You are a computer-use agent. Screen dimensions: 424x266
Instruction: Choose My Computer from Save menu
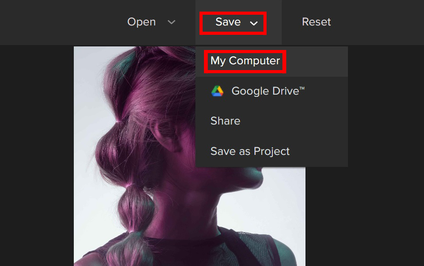click(245, 61)
